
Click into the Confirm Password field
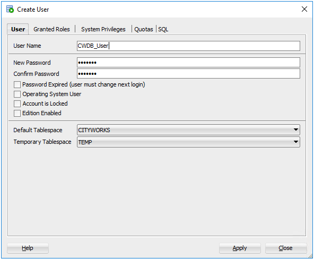click(x=188, y=74)
